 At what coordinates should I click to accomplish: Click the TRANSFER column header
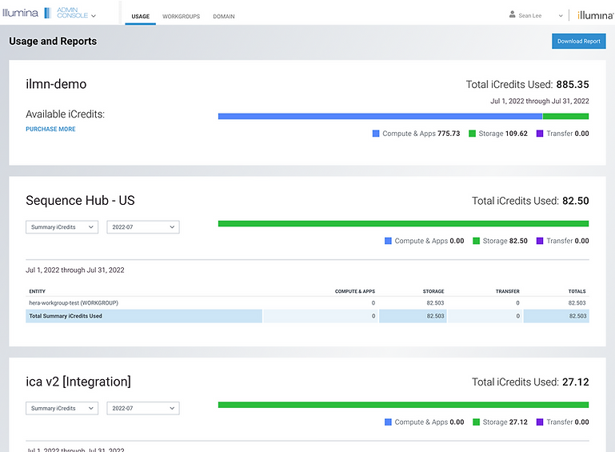click(508, 291)
